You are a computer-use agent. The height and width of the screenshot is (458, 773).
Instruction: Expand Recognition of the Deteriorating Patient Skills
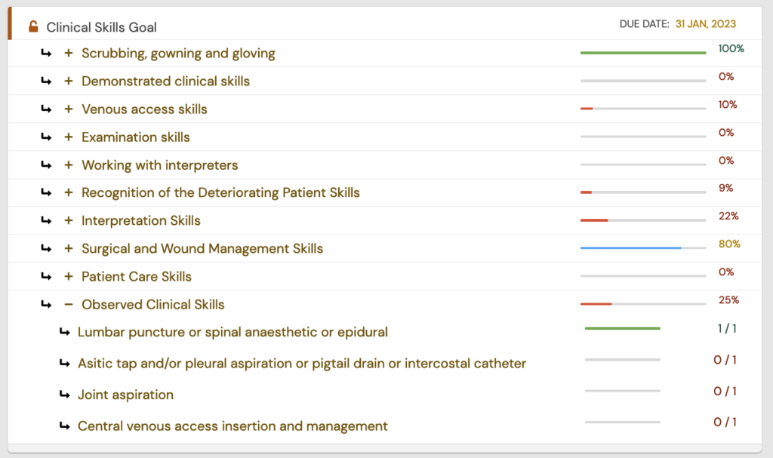click(68, 192)
